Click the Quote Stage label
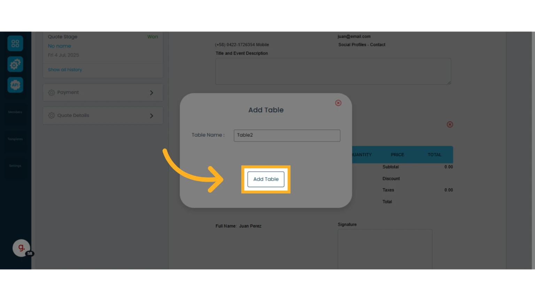This screenshot has width=535, height=301. (x=63, y=37)
